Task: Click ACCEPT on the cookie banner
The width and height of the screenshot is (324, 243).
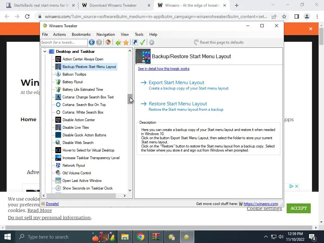Action: click(x=299, y=208)
